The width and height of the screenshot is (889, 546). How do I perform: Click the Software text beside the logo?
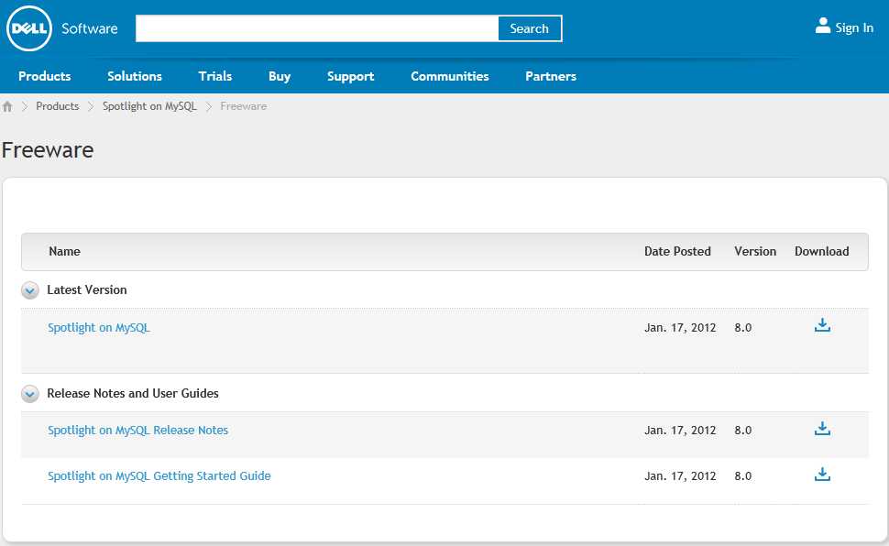[x=90, y=28]
